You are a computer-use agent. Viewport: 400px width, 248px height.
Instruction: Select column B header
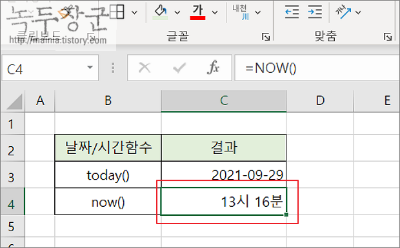[x=108, y=101]
